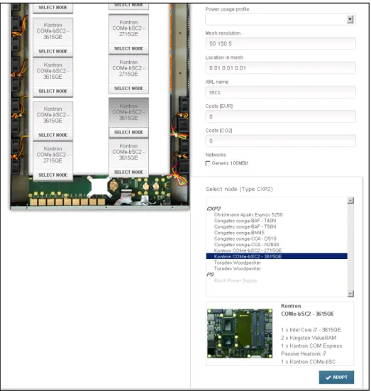
Task: Enable the Generic 100MBit network checkbox
Action: (x=208, y=163)
